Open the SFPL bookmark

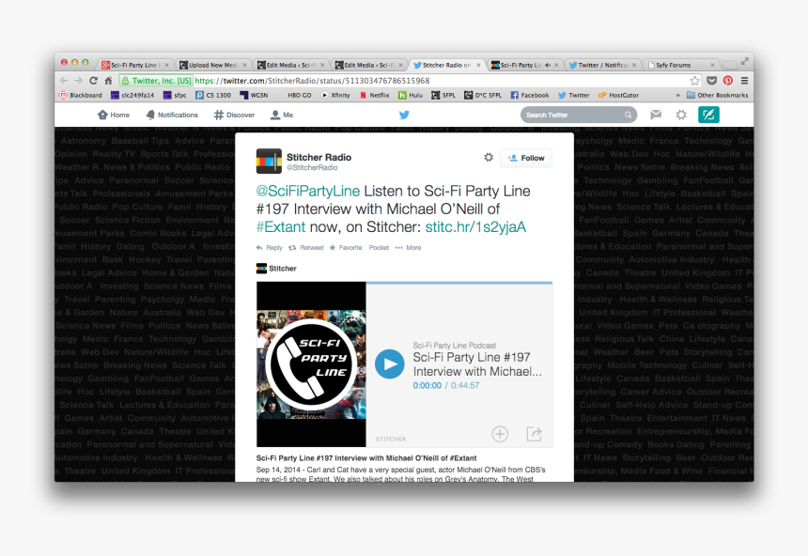(x=443, y=96)
